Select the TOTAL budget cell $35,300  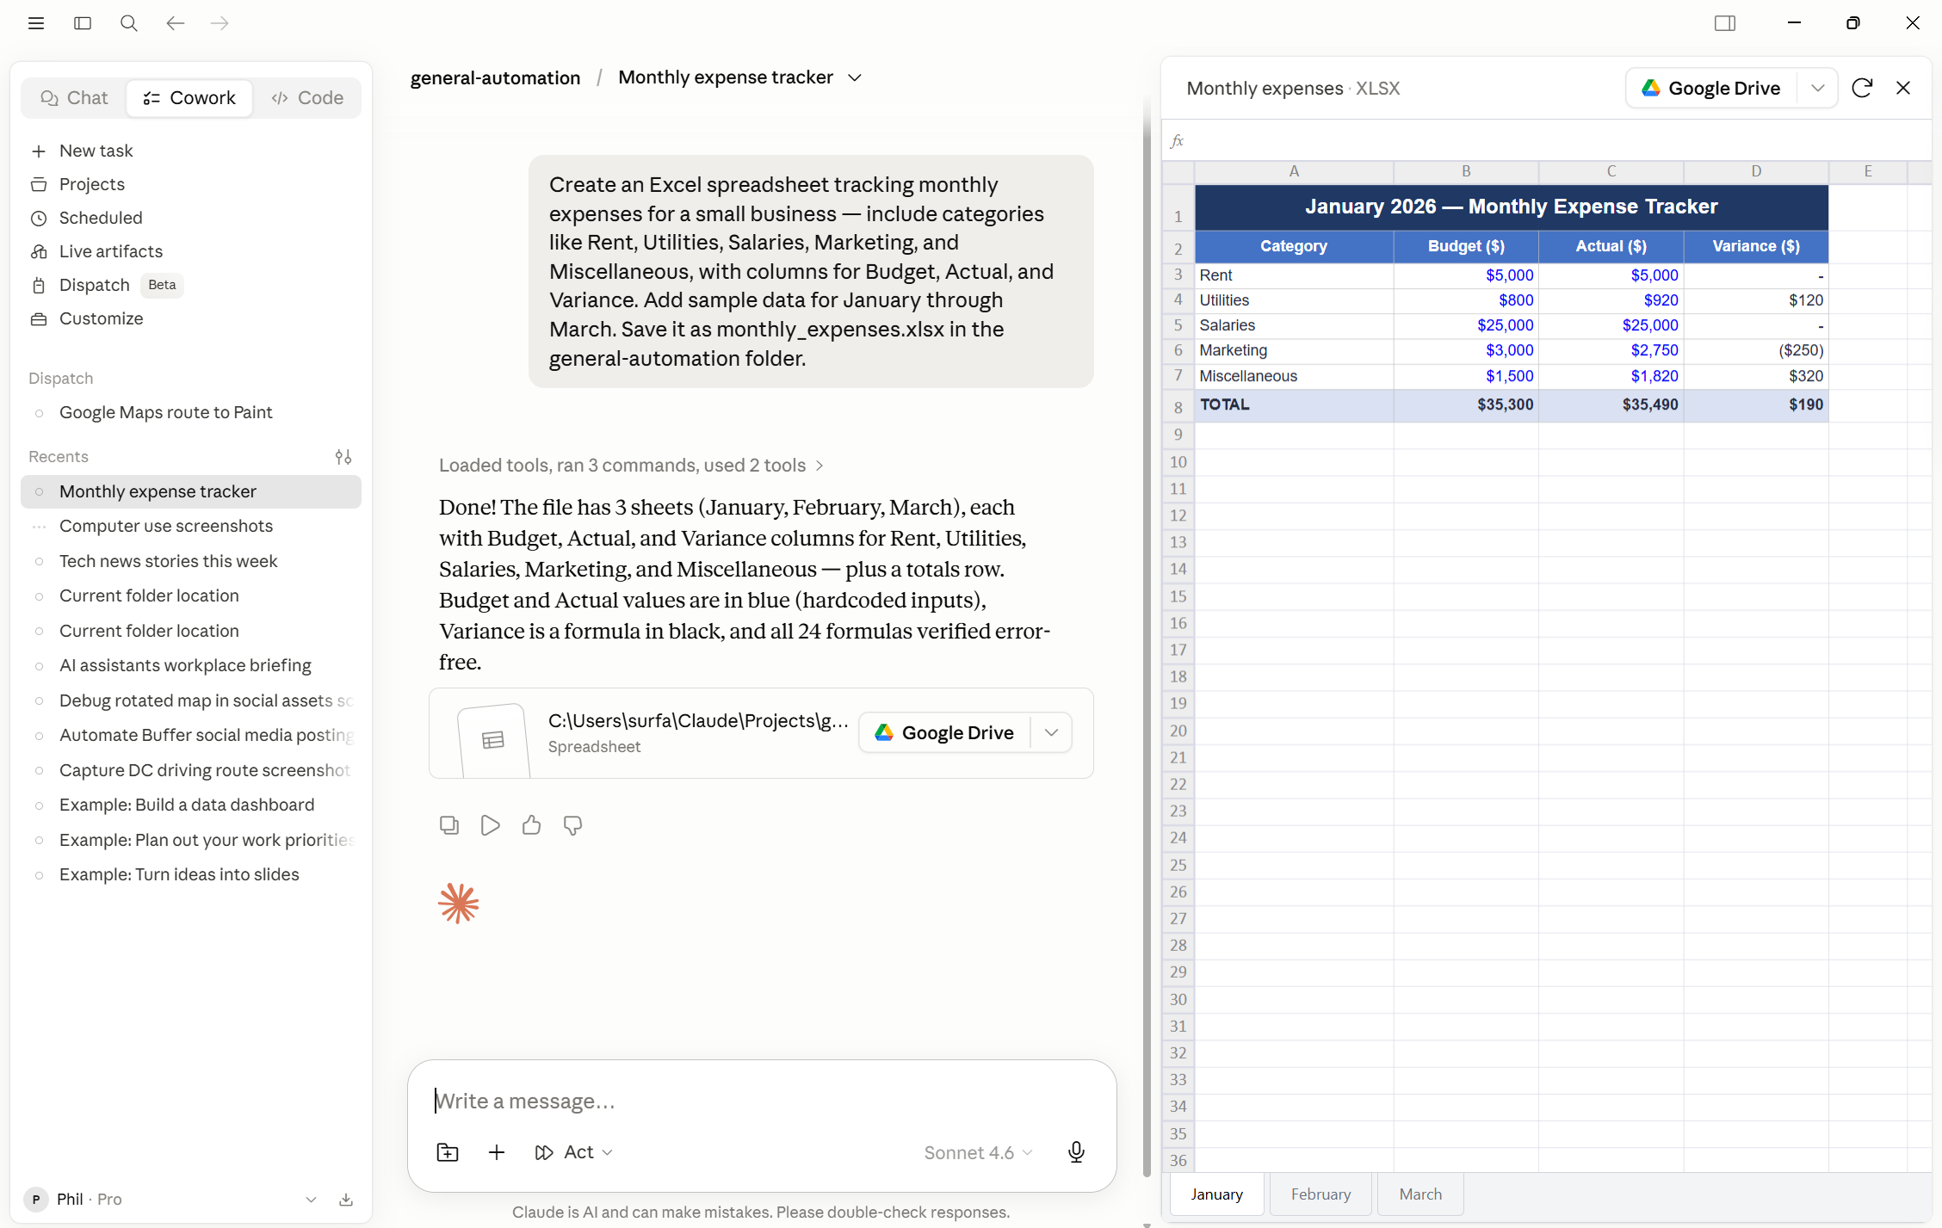click(1466, 404)
